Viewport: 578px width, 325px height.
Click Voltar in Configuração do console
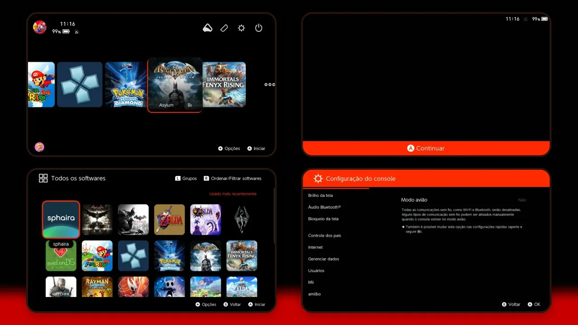pyautogui.click(x=511, y=305)
